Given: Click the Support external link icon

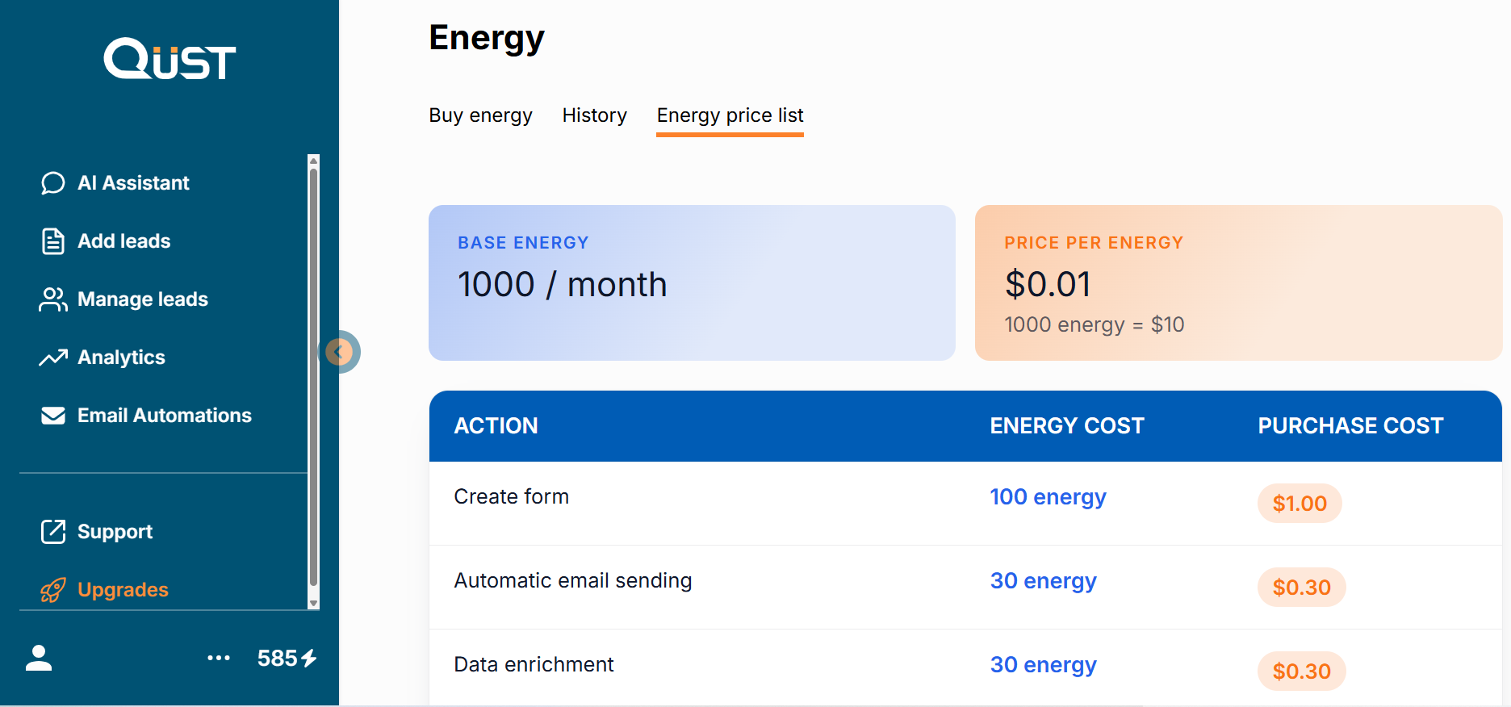Looking at the screenshot, I should pyautogui.click(x=53, y=532).
